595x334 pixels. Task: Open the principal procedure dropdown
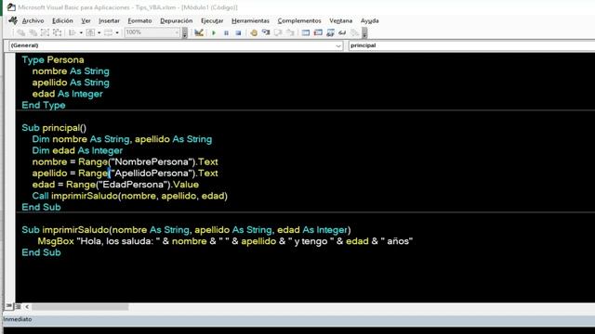click(x=471, y=45)
